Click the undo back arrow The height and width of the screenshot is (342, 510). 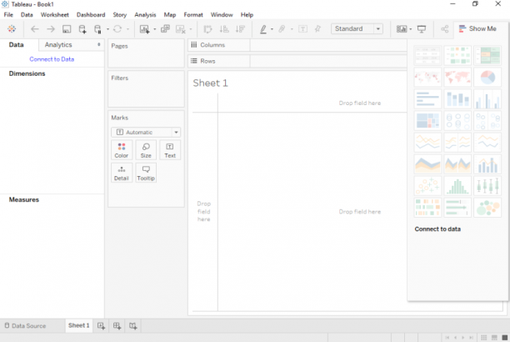[34, 29]
